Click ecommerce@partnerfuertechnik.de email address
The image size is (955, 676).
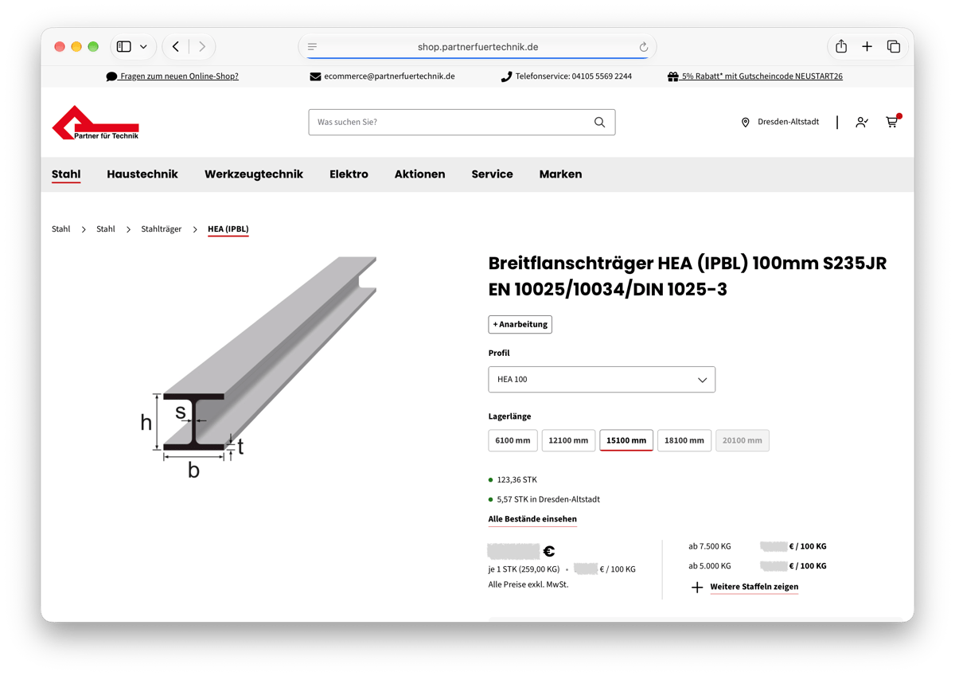click(x=389, y=76)
